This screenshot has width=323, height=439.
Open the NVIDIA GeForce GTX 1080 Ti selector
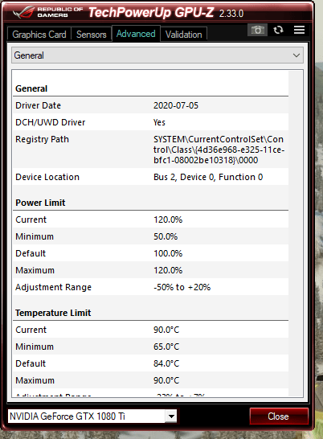click(x=92, y=416)
